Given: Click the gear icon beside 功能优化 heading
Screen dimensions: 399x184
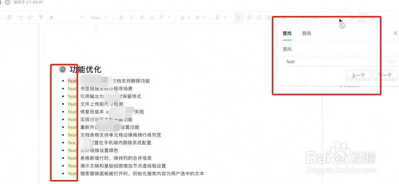Looking at the screenshot, I should point(63,69).
